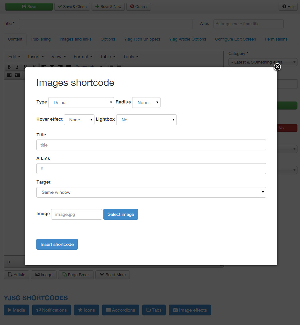Viewport: 300px width, 325px height.
Task: Switch to Yjsg Rich Snippets tab
Action: pos(142,39)
